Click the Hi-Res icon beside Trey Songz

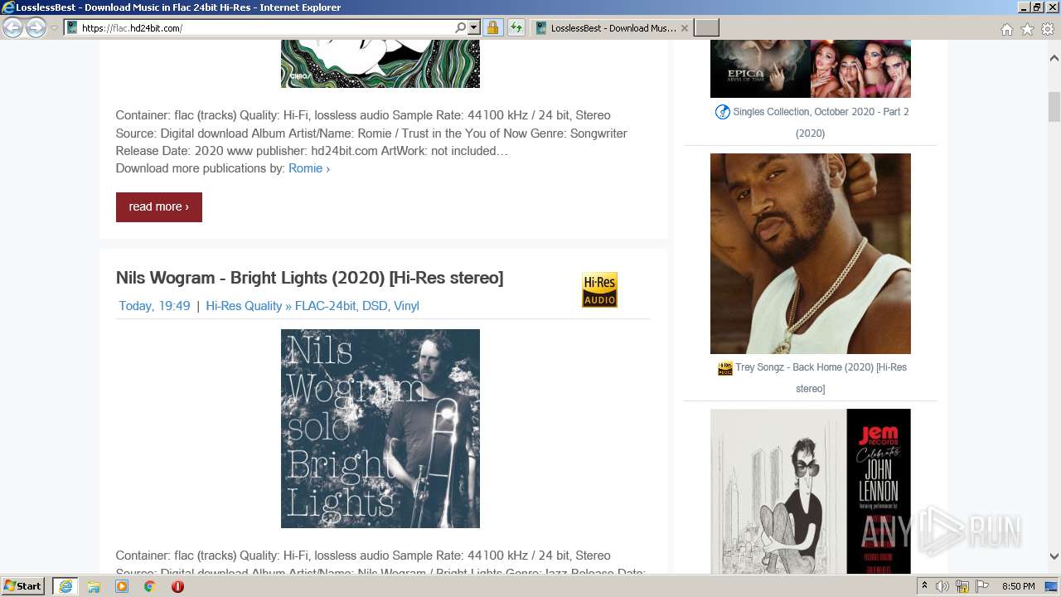[725, 368]
